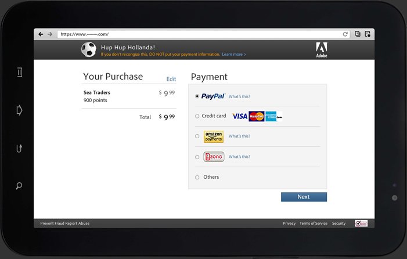
Task: Choose the Amazon Payments radio option
Action: tap(197, 136)
